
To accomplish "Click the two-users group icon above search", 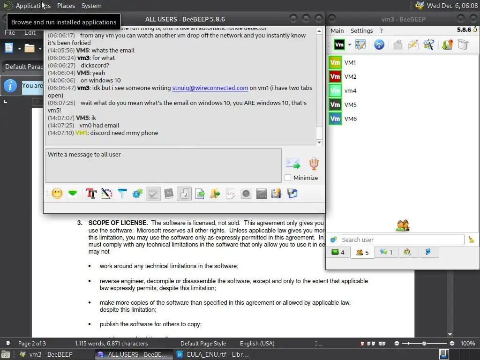I will tap(403, 225).
